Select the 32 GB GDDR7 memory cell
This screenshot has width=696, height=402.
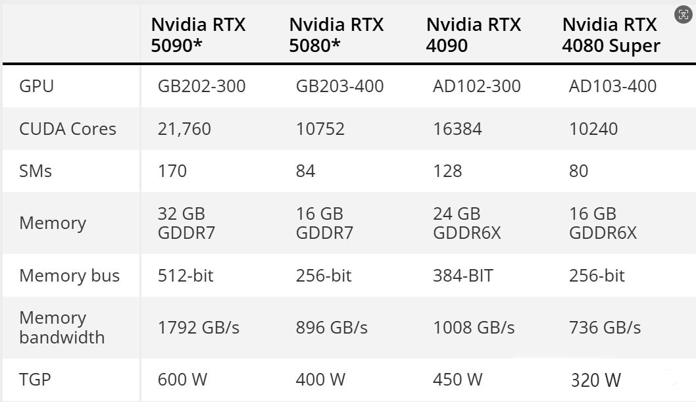coord(186,223)
